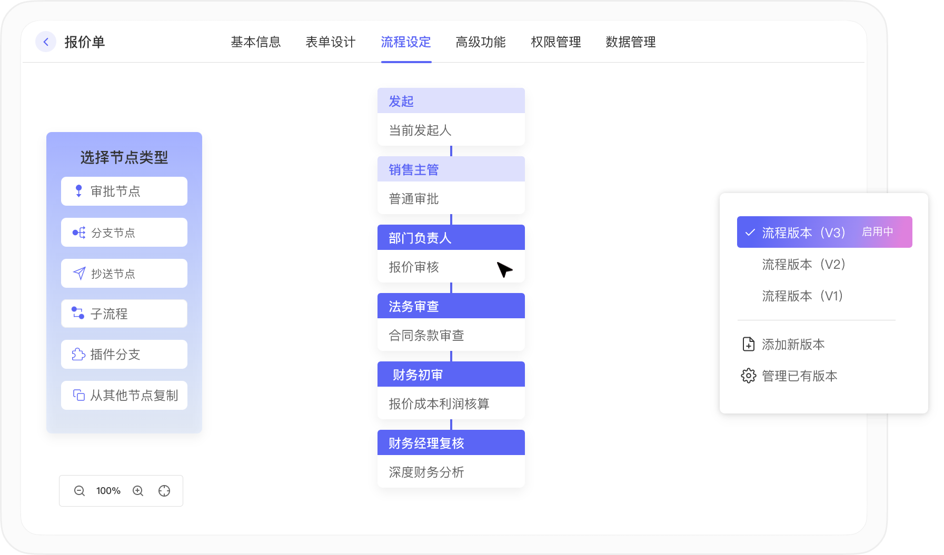This screenshot has height=555, width=944.
Task: Go to the 权限管理 tab
Action: tap(555, 42)
